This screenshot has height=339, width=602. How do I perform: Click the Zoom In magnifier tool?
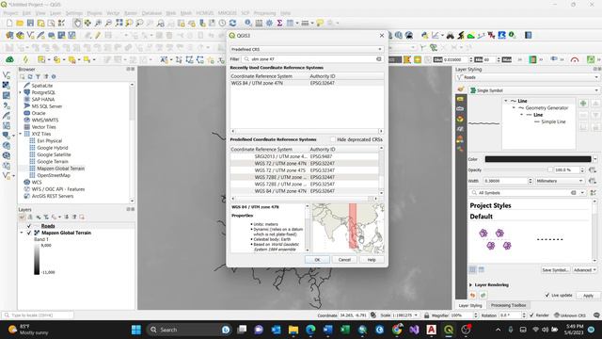(98, 23)
